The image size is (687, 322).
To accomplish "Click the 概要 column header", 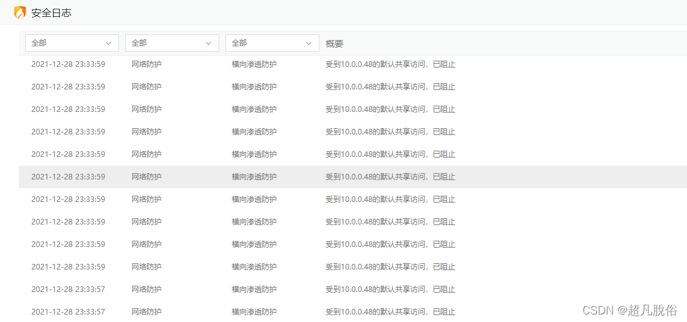I will [334, 44].
